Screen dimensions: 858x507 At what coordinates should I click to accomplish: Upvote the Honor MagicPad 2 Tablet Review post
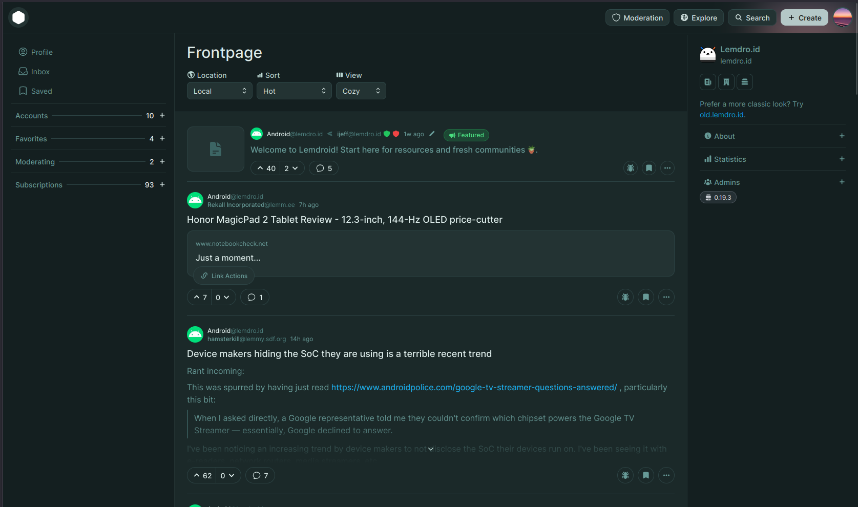[x=200, y=297]
